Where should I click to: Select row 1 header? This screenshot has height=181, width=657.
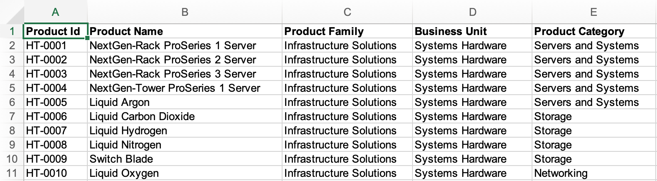[x=12, y=31]
